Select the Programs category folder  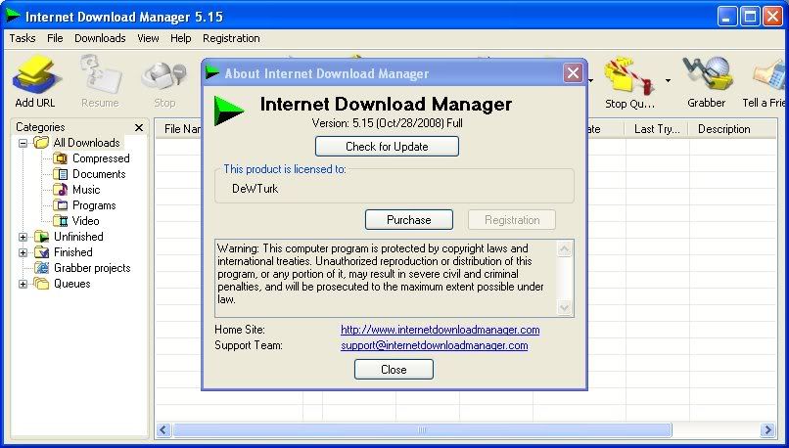93,205
